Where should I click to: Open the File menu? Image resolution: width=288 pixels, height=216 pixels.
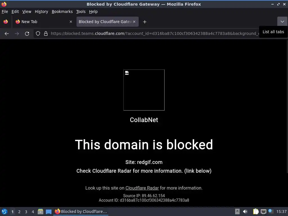5,12
